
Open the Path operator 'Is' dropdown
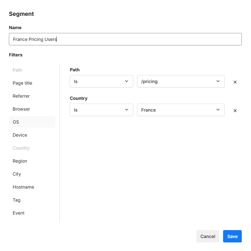tap(101, 81)
